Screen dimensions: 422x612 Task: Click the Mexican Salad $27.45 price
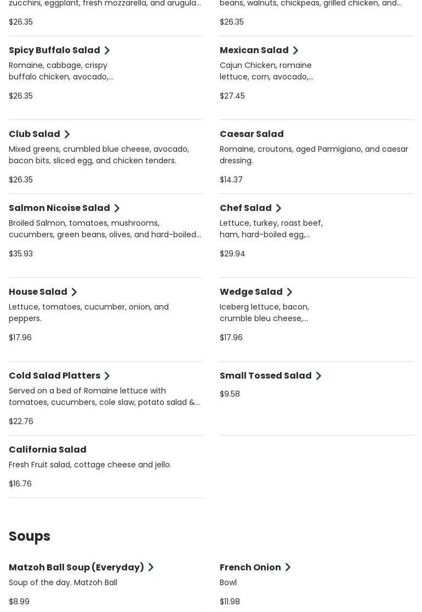point(232,96)
